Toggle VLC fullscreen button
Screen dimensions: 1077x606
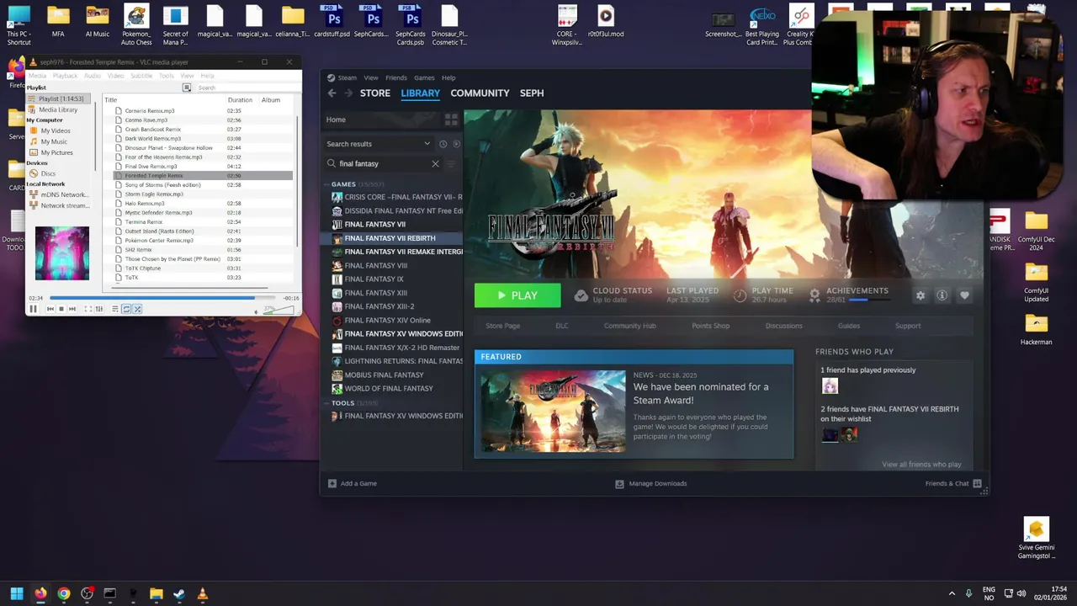pyautogui.click(x=88, y=309)
